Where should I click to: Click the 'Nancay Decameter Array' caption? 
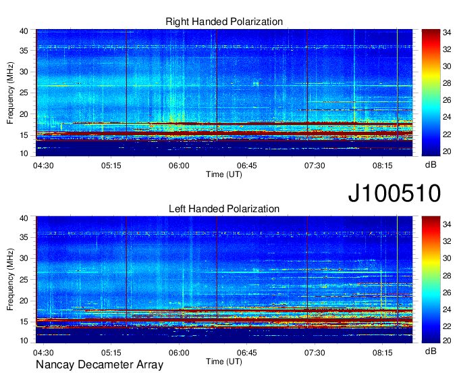coord(99,364)
